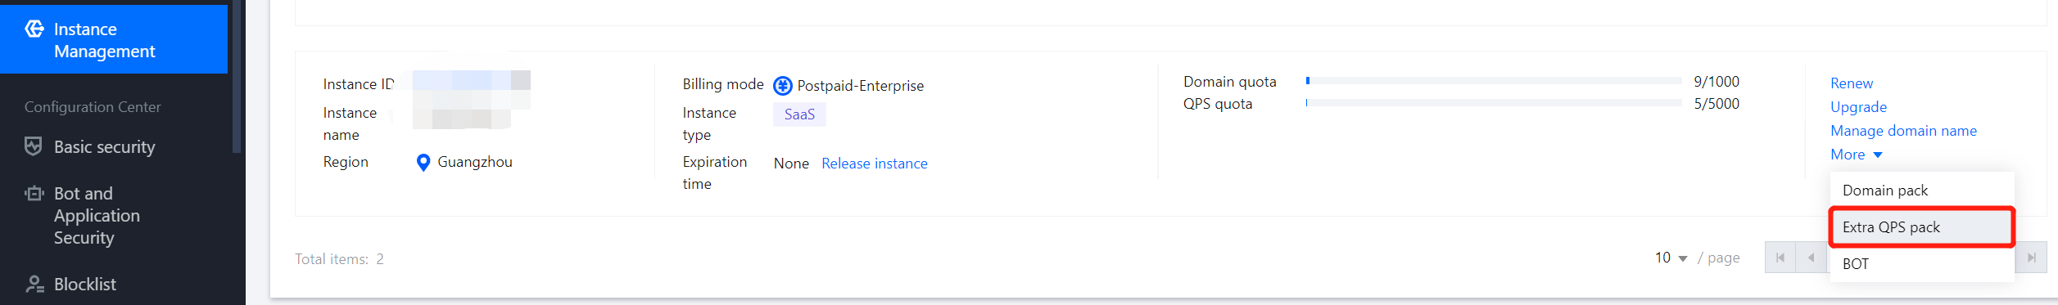The image size is (2058, 305).
Task: Click the Instance Management logo icon
Action: [x=34, y=29]
